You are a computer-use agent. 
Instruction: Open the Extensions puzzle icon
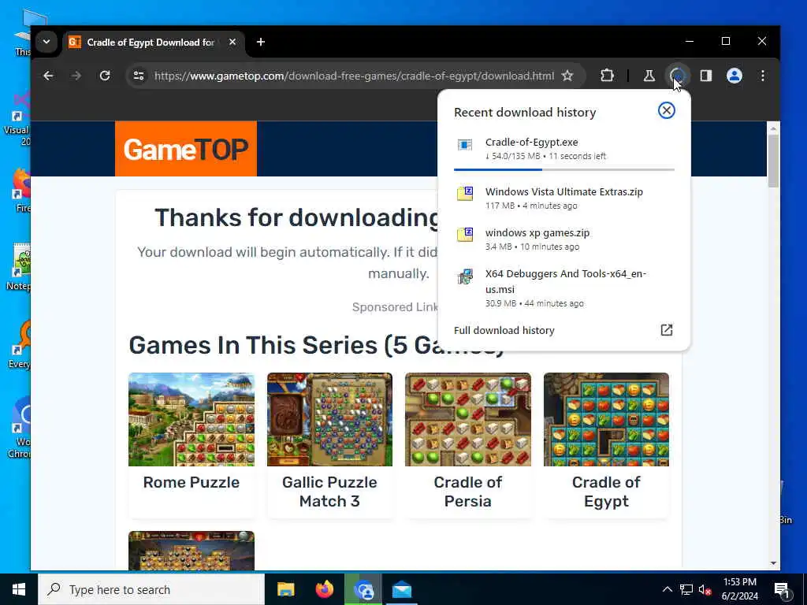click(608, 76)
